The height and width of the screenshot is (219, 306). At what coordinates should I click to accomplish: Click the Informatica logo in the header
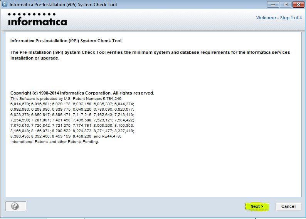coord(37,20)
